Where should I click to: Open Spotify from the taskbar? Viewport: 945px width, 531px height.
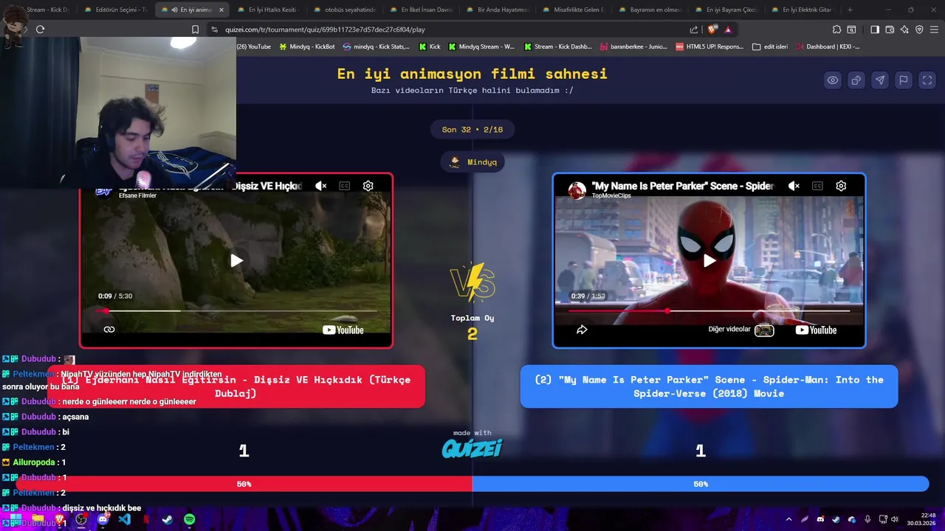coord(189,519)
